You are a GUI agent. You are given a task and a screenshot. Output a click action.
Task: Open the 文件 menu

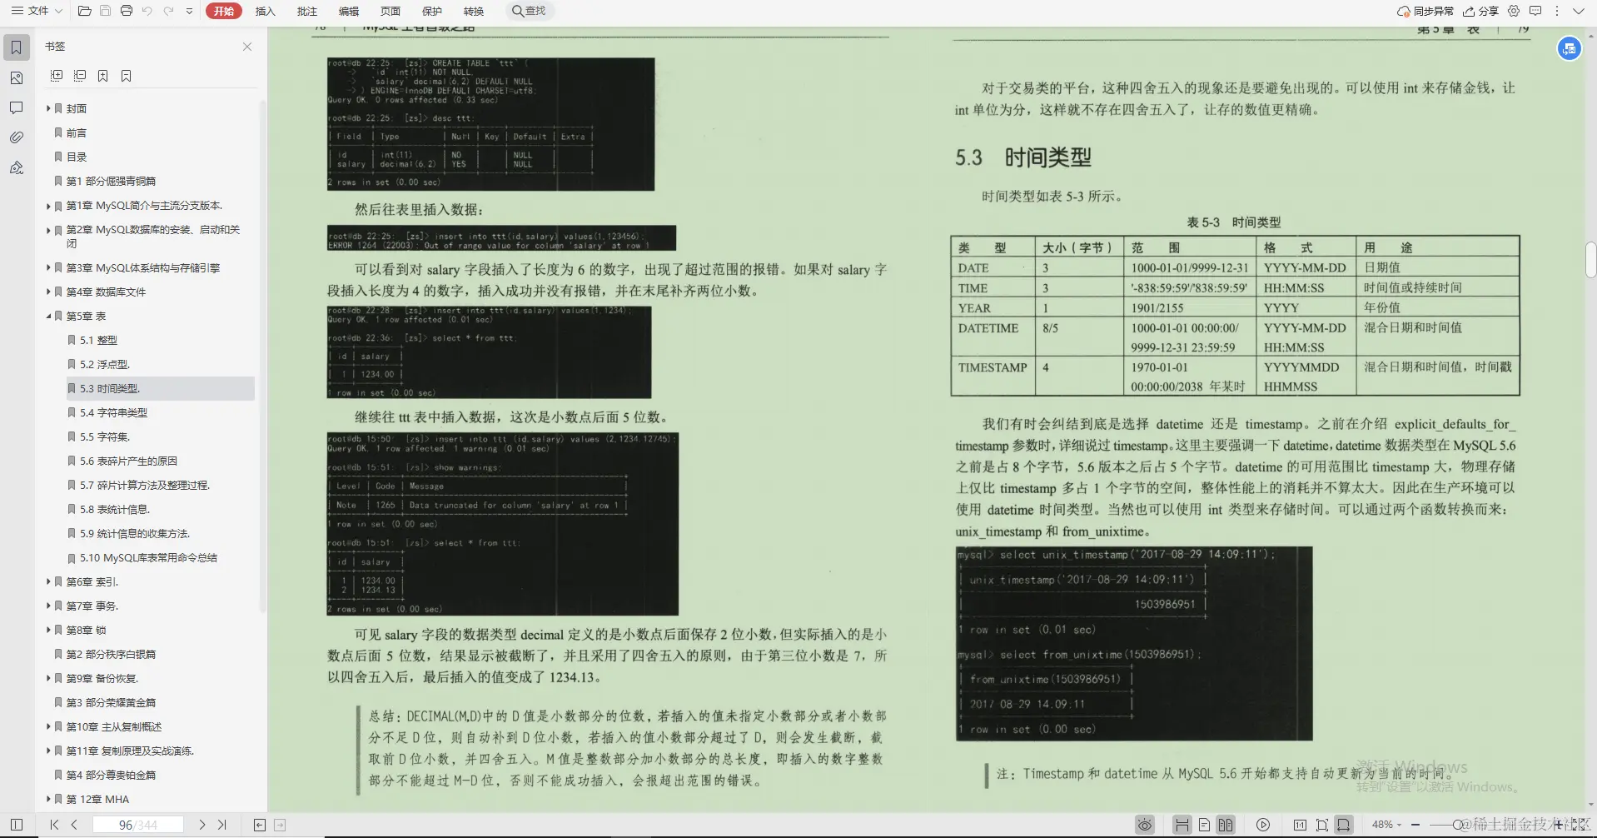click(x=36, y=11)
